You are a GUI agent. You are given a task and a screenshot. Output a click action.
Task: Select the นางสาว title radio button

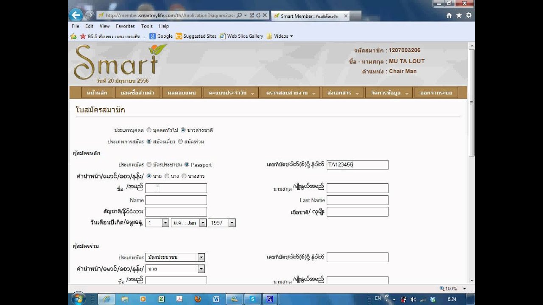[184, 176]
